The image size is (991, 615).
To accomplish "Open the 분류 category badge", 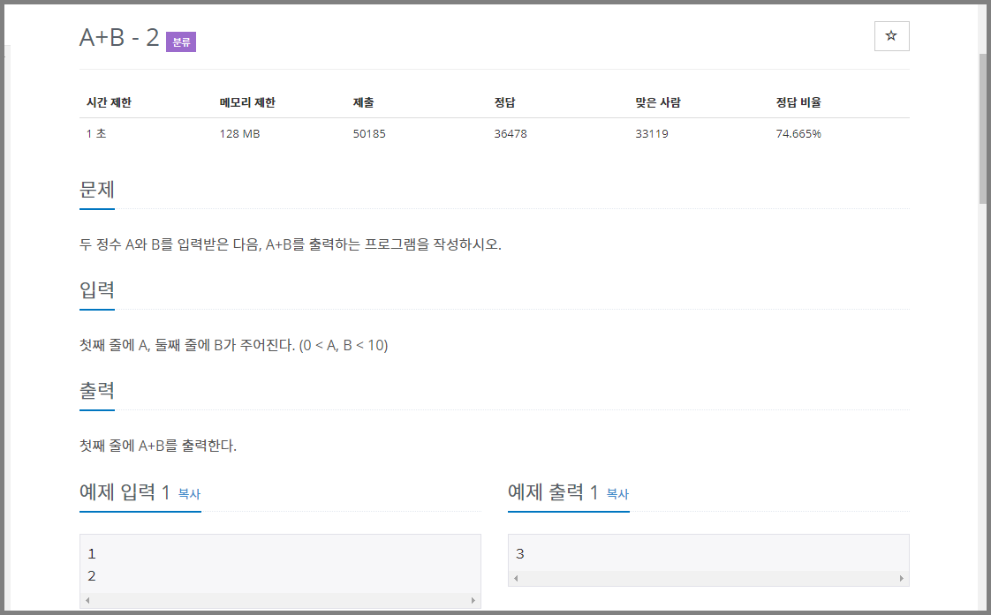I will (181, 41).
